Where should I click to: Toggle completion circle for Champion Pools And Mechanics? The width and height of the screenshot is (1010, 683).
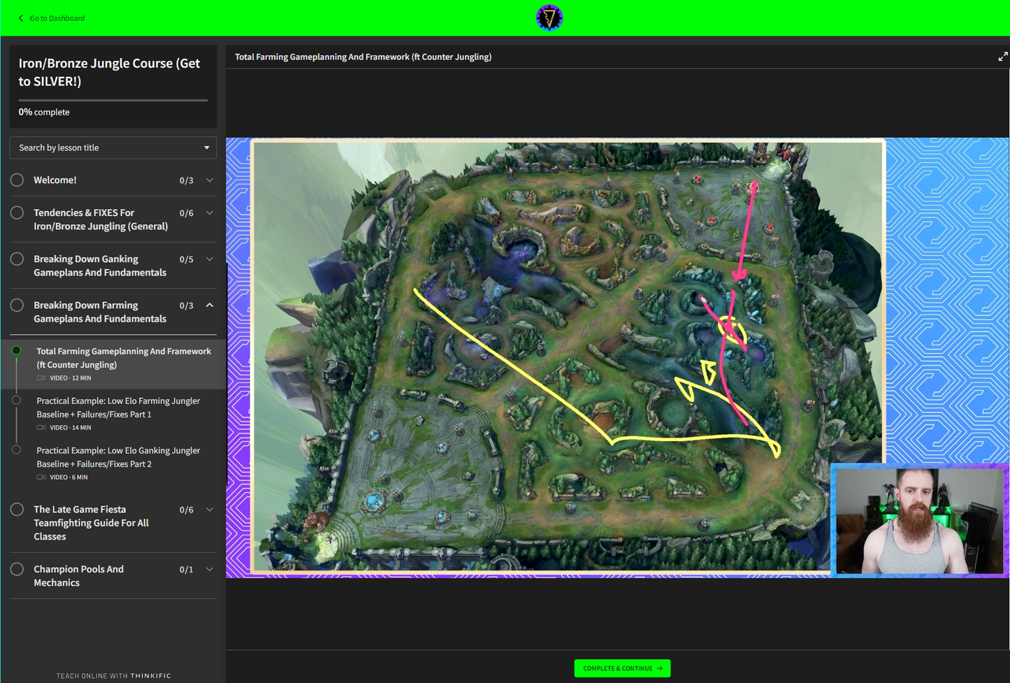(x=17, y=570)
